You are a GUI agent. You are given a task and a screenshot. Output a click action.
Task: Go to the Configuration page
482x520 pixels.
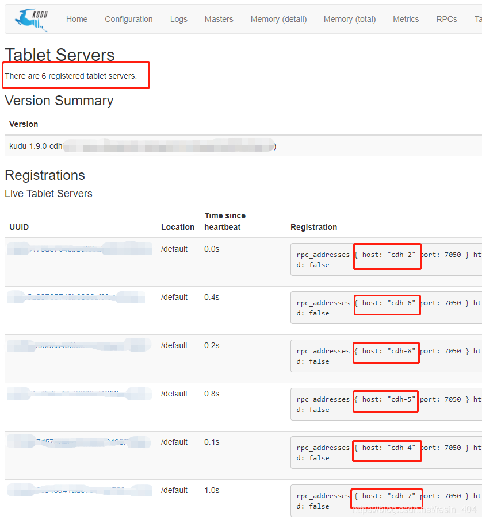tap(129, 19)
